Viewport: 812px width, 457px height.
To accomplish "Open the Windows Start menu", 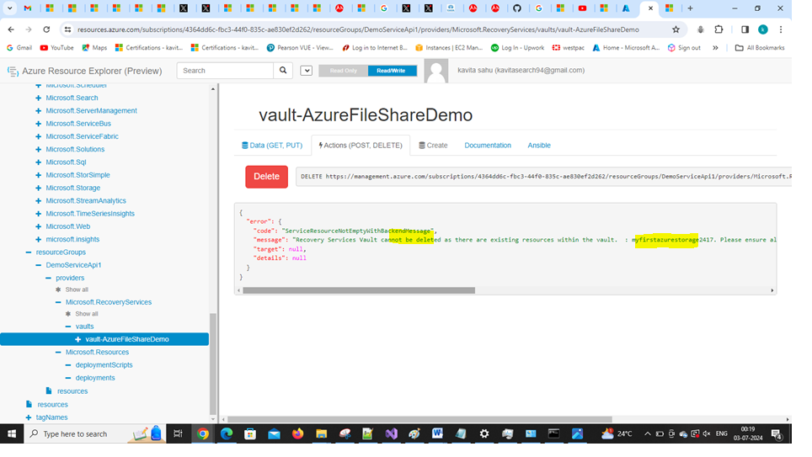I will tap(12, 433).
